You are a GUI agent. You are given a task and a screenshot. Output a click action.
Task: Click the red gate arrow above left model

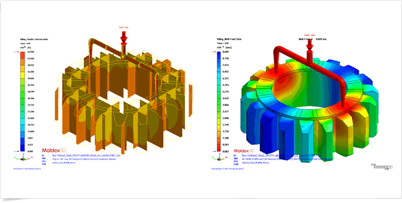(x=123, y=38)
